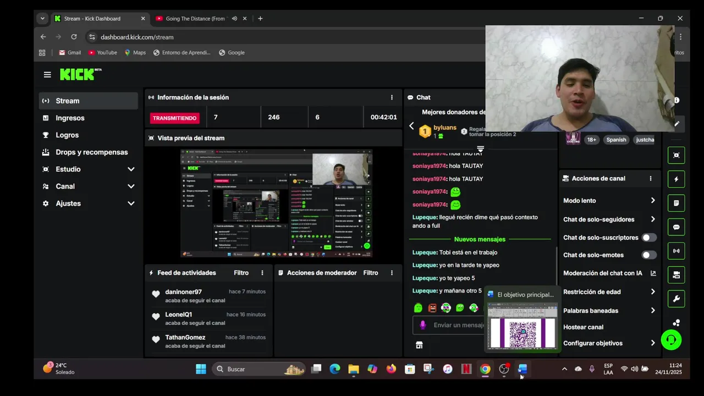Click the Word document preview thumbnail

pyautogui.click(x=522, y=325)
